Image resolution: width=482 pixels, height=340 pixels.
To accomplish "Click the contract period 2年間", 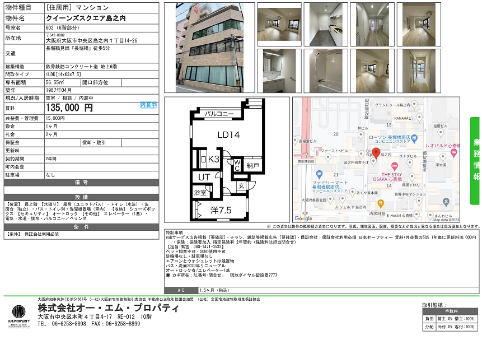I will pos(51,159).
